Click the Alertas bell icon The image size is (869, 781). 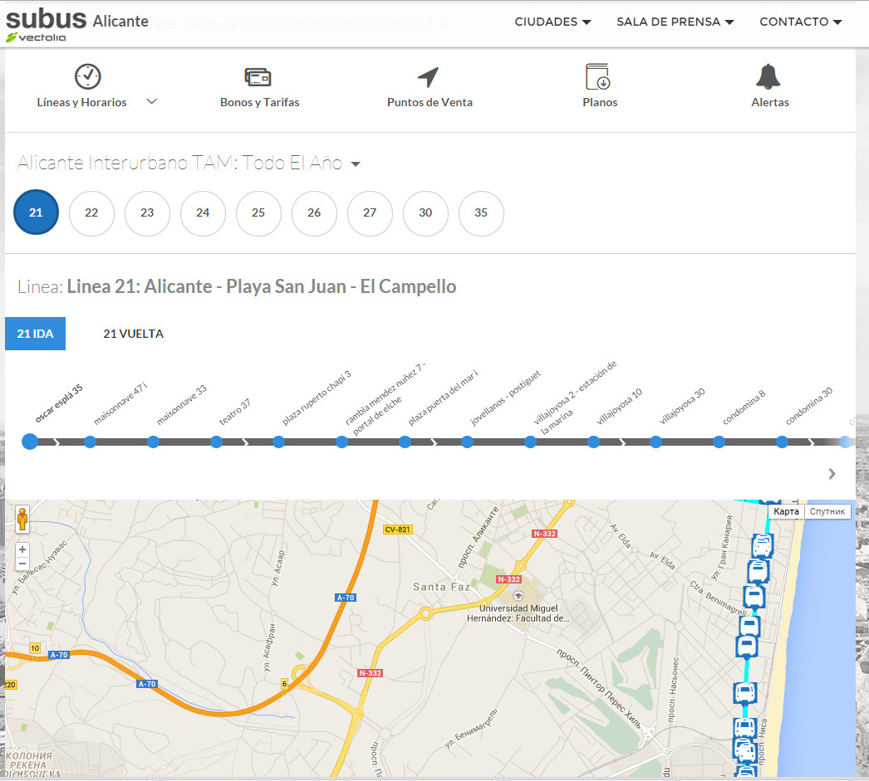click(768, 76)
